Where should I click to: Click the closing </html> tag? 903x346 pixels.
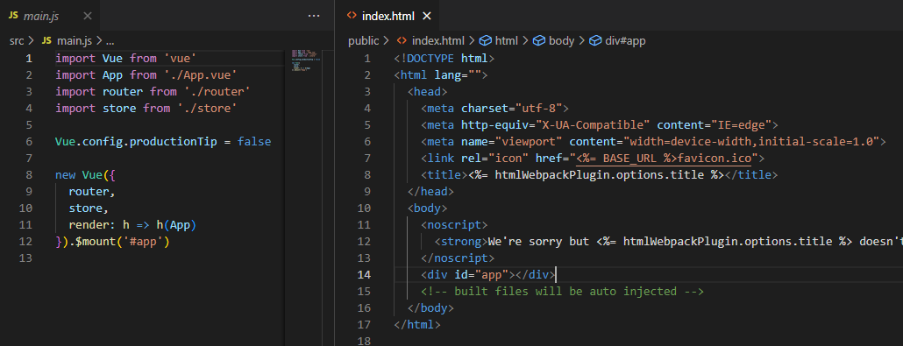coord(417,325)
